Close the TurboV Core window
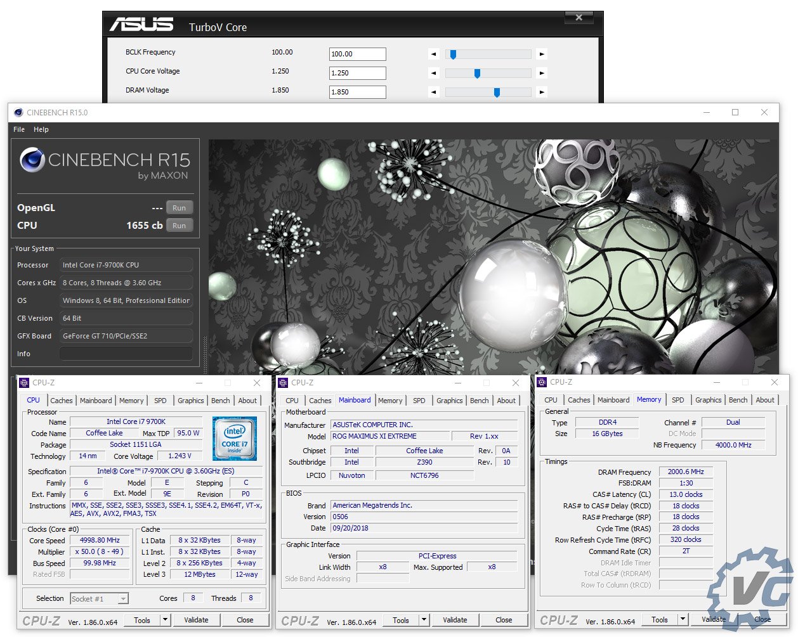This screenshot has width=798, height=637. pos(579,18)
